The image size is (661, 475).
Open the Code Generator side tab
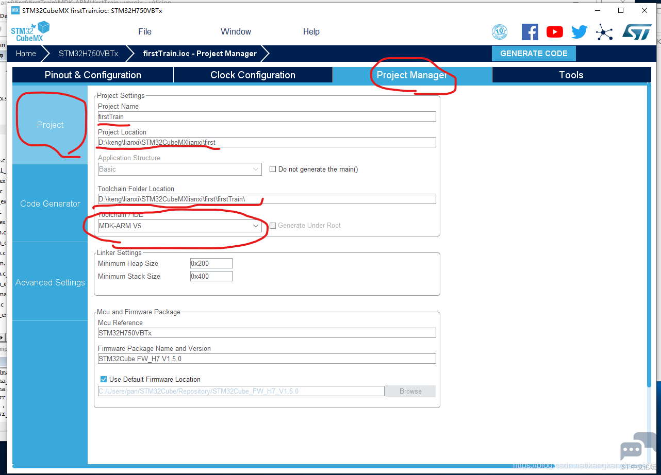tap(50, 203)
